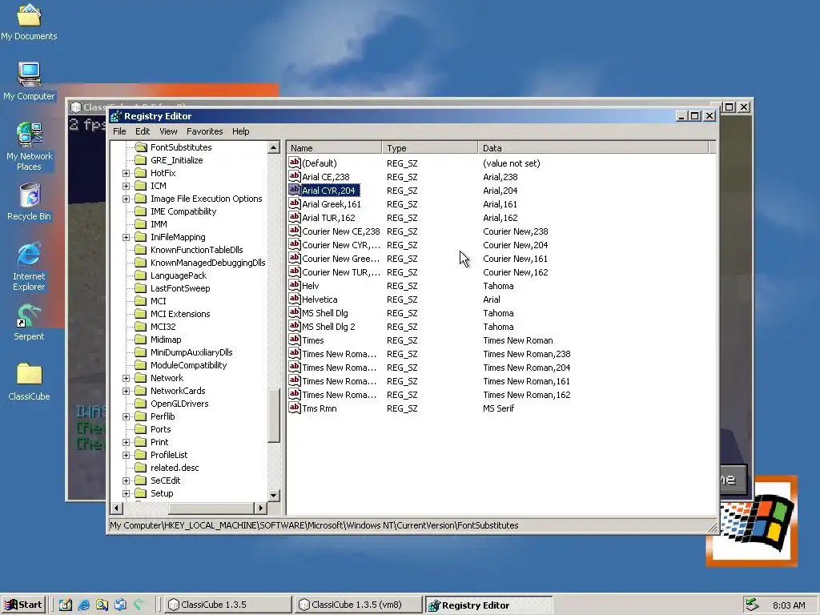
Task: Expand the ProfileList registry key
Action: coord(126,455)
